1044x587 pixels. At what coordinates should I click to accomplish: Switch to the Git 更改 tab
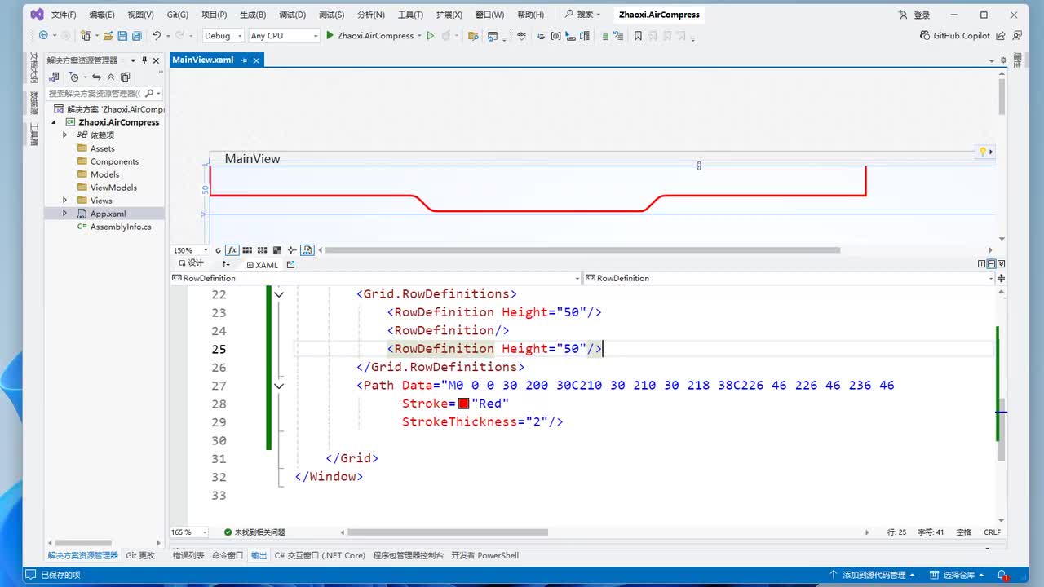point(139,555)
